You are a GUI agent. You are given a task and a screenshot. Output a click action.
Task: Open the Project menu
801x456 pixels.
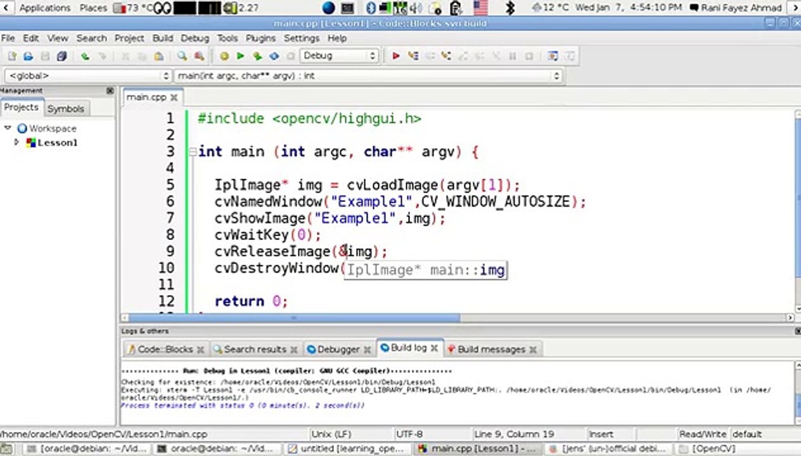click(x=129, y=38)
